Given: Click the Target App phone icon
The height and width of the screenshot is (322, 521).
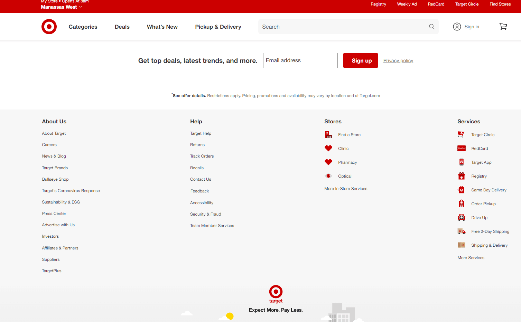Looking at the screenshot, I should pyautogui.click(x=462, y=162).
